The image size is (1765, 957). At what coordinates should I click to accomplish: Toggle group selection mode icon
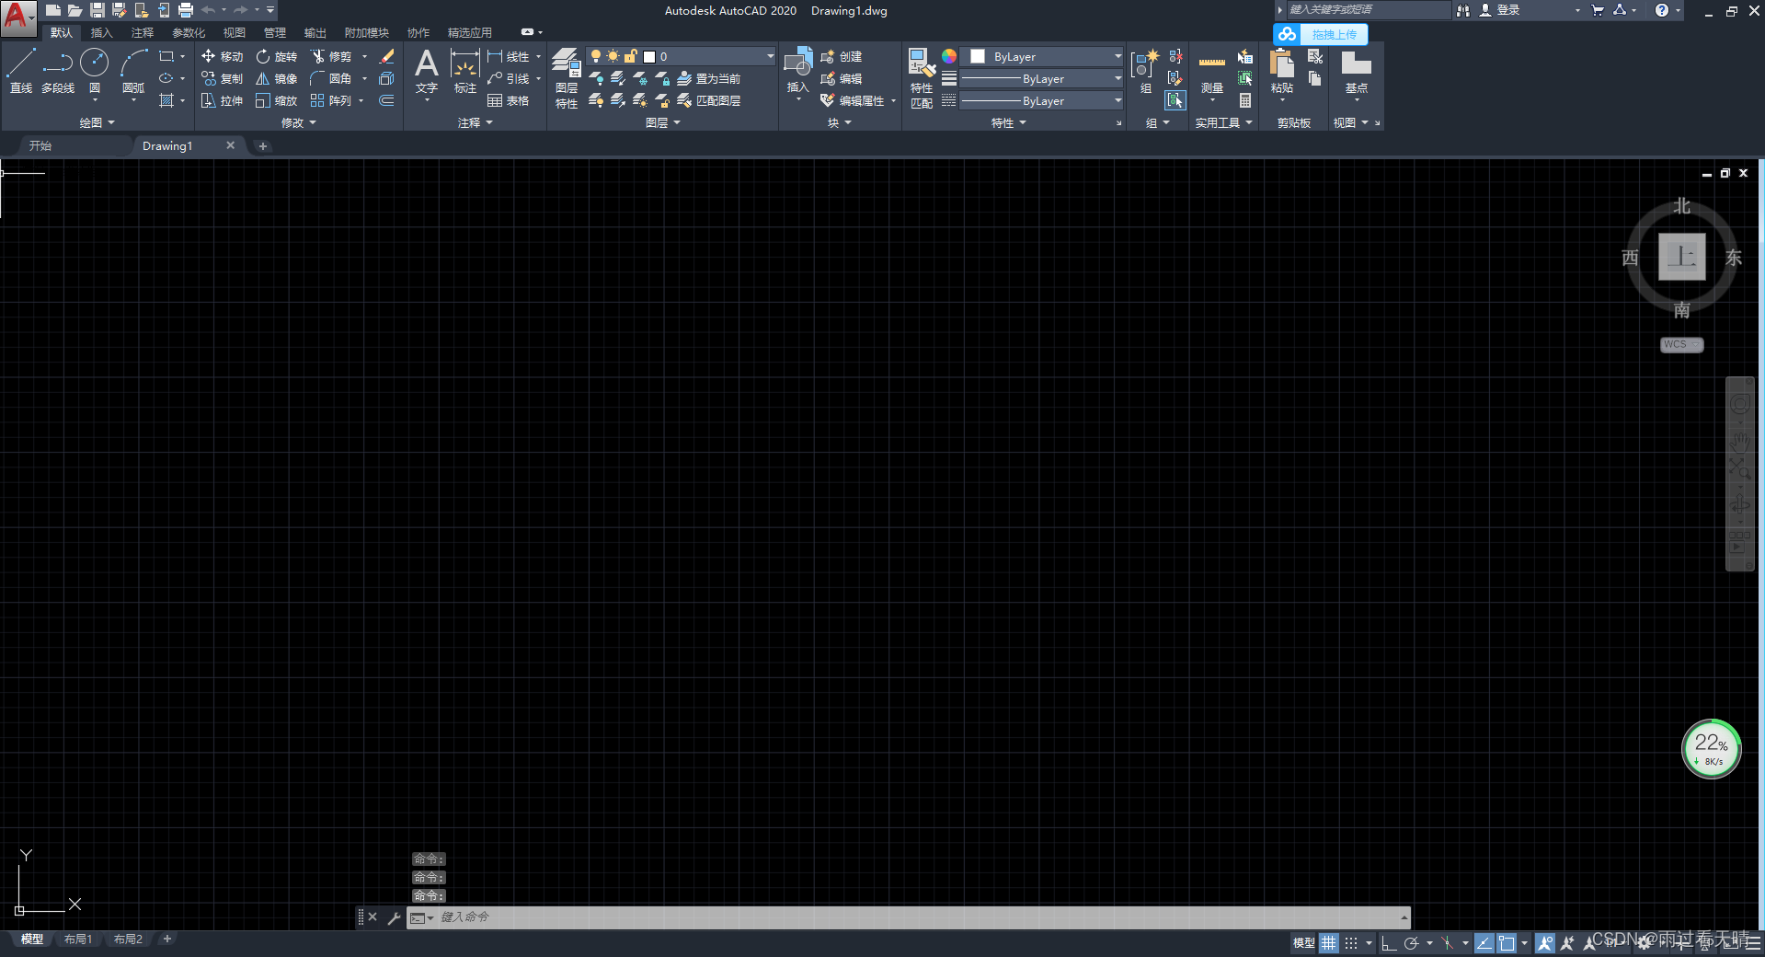(1175, 100)
